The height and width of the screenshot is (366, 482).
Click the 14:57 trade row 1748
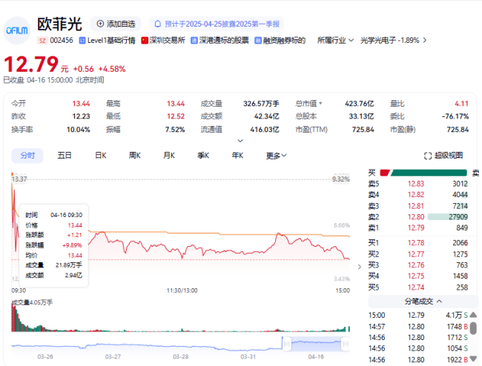[418, 327]
